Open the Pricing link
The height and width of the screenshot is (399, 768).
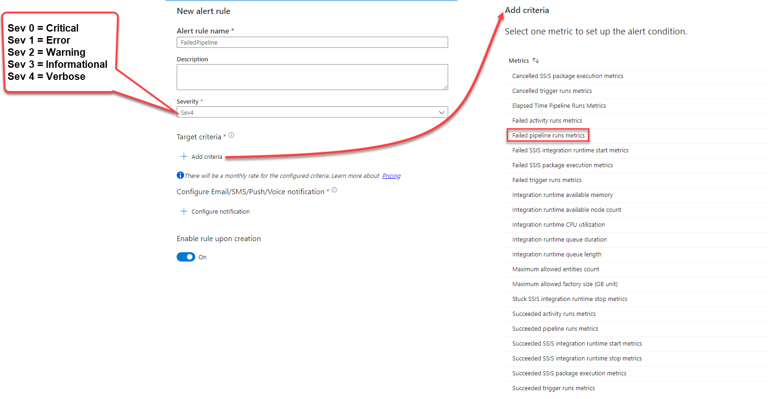click(391, 176)
